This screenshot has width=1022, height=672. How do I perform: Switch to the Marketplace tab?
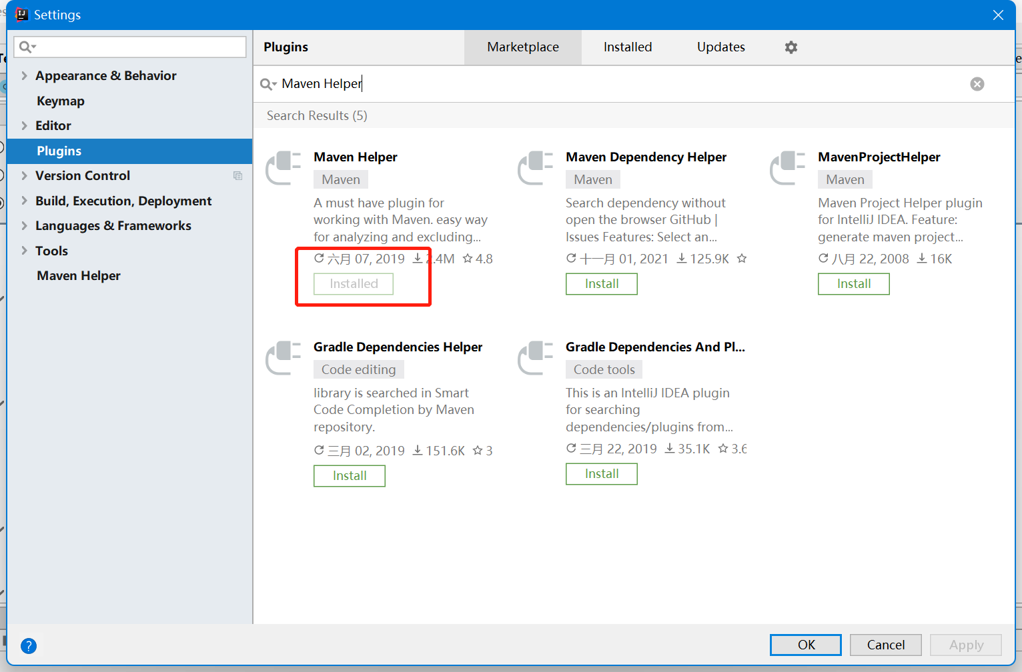coord(523,47)
